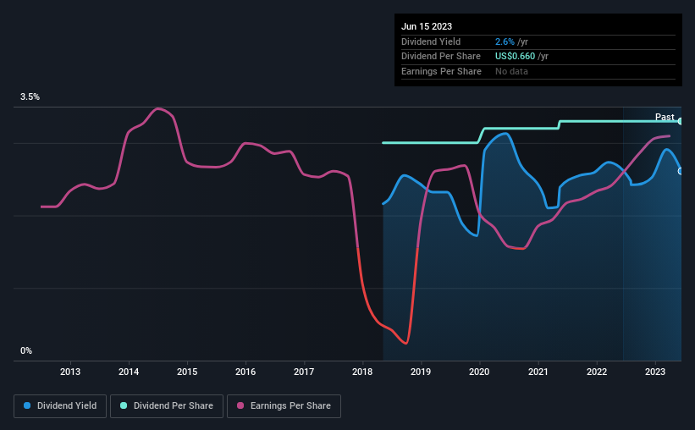Viewport: 695px width, 430px height.
Task: Select the 2013 label on the time axis
Action: pyautogui.click(x=70, y=372)
